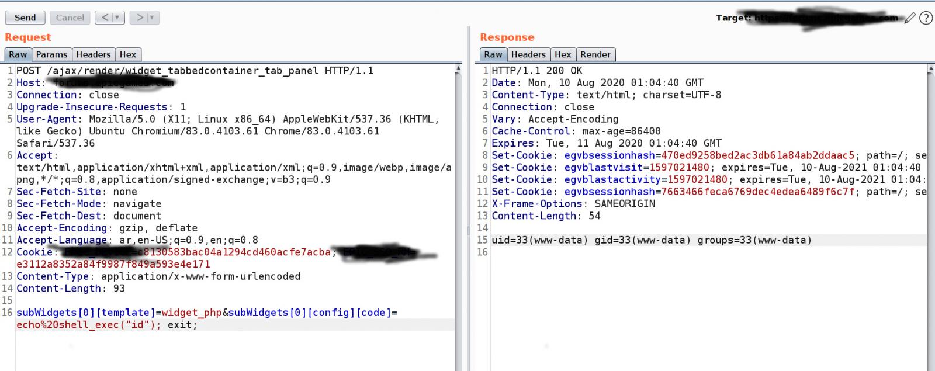Click the subWidgets[0][template] body parameter
The image size is (935, 371).
[x=119, y=313]
